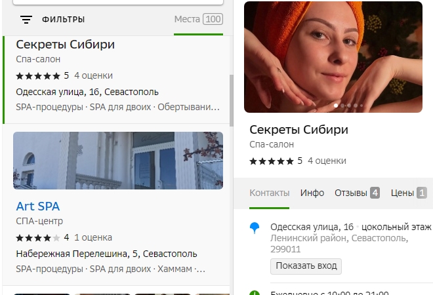Click the Отзывы count badge 4

[x=375, y=193]
